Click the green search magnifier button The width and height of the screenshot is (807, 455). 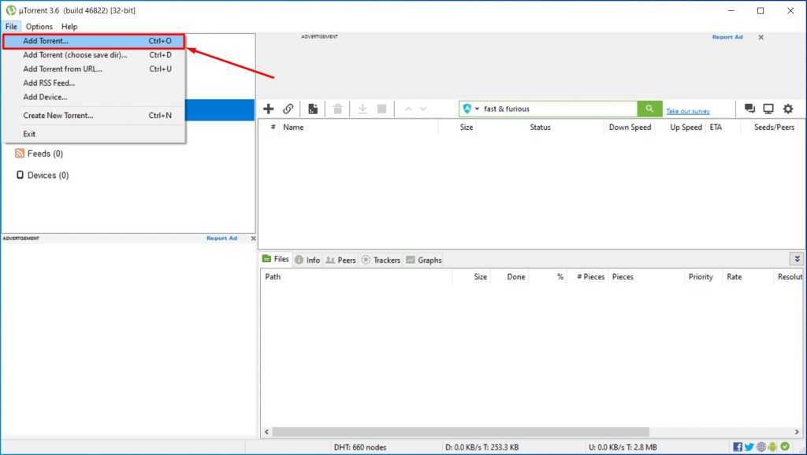(649, 109)
